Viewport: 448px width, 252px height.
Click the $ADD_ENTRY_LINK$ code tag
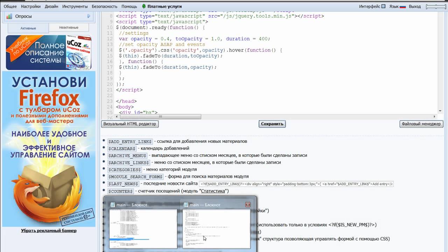pos(130,141)
